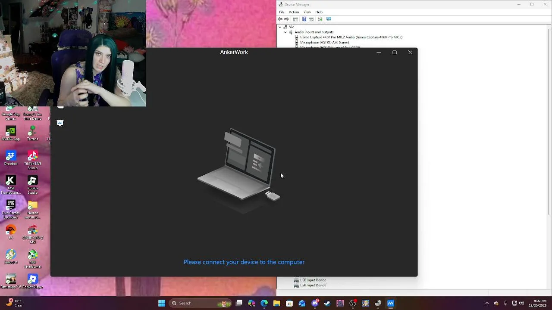The height and width of the screenshot is (310, 552).
Task: Open the EA desktop shortcut
Action: (11, 232)
